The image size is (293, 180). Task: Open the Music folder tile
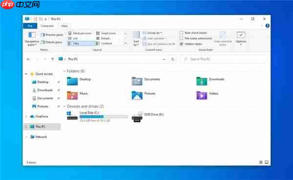(77, 95)
